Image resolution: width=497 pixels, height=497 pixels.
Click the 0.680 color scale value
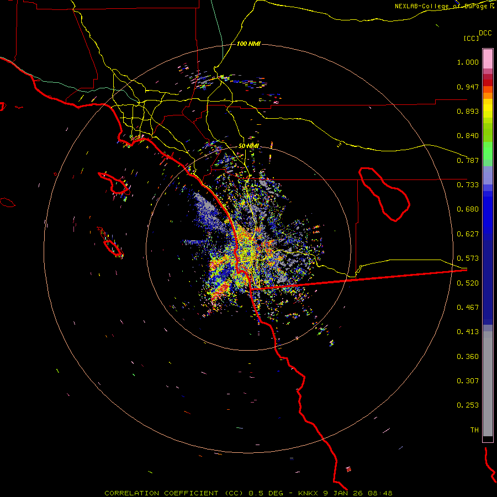click(x=468, y=209)
